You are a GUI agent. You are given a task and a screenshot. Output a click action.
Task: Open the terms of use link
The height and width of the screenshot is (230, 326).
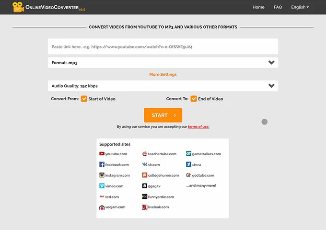tap(198, 126)
